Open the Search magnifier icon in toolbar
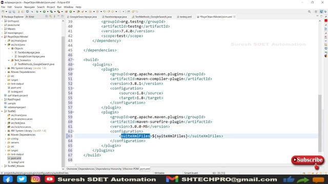Viewport: 328px width, 184px height. point(309,12)
